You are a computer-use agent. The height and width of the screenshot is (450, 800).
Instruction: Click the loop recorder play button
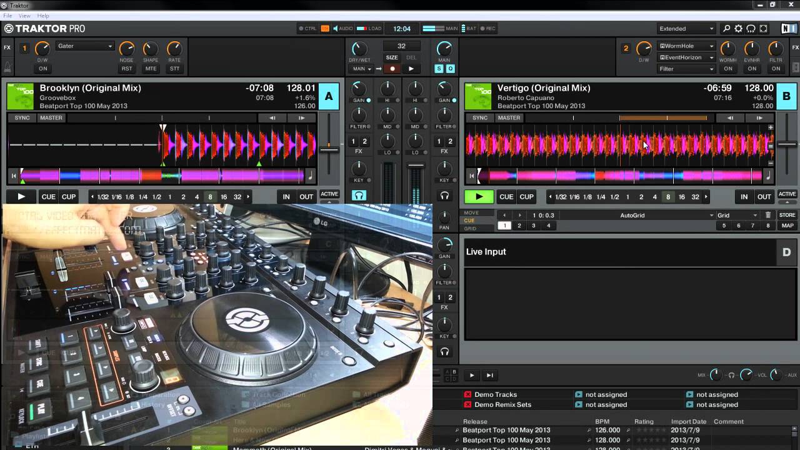[411, 69]
